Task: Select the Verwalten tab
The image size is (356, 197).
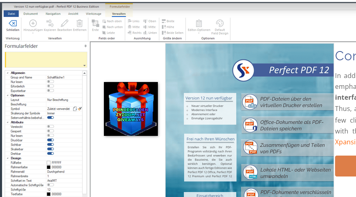Action: point(119,14)
